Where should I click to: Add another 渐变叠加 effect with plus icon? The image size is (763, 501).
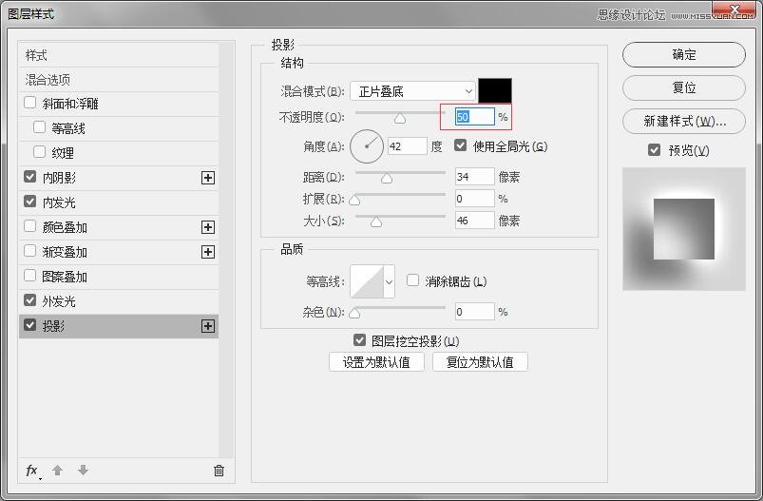tap(208, 252)
